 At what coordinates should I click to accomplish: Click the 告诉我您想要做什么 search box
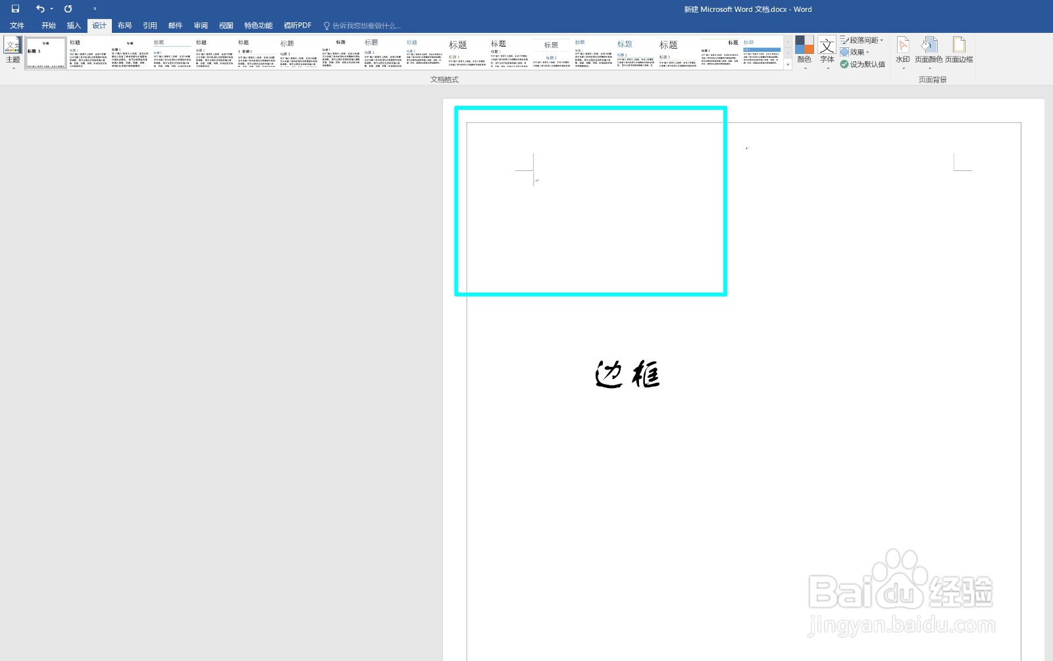tap(362, 26)
